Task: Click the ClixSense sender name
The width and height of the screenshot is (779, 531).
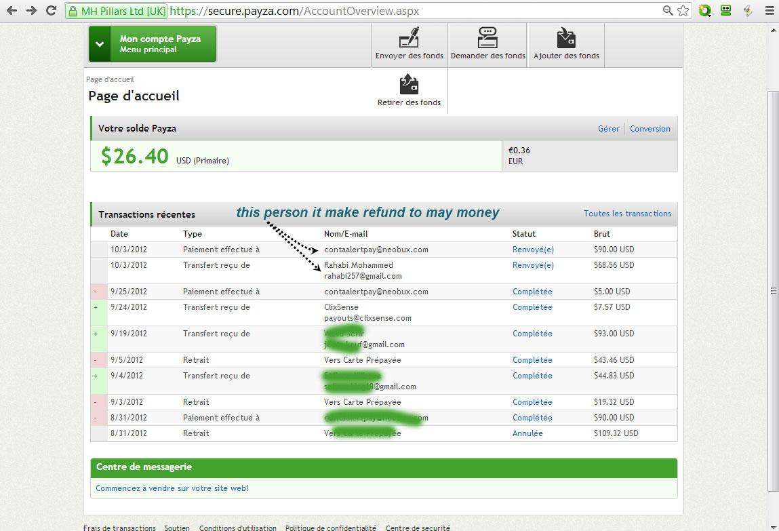Action: [x=341, y=307]
